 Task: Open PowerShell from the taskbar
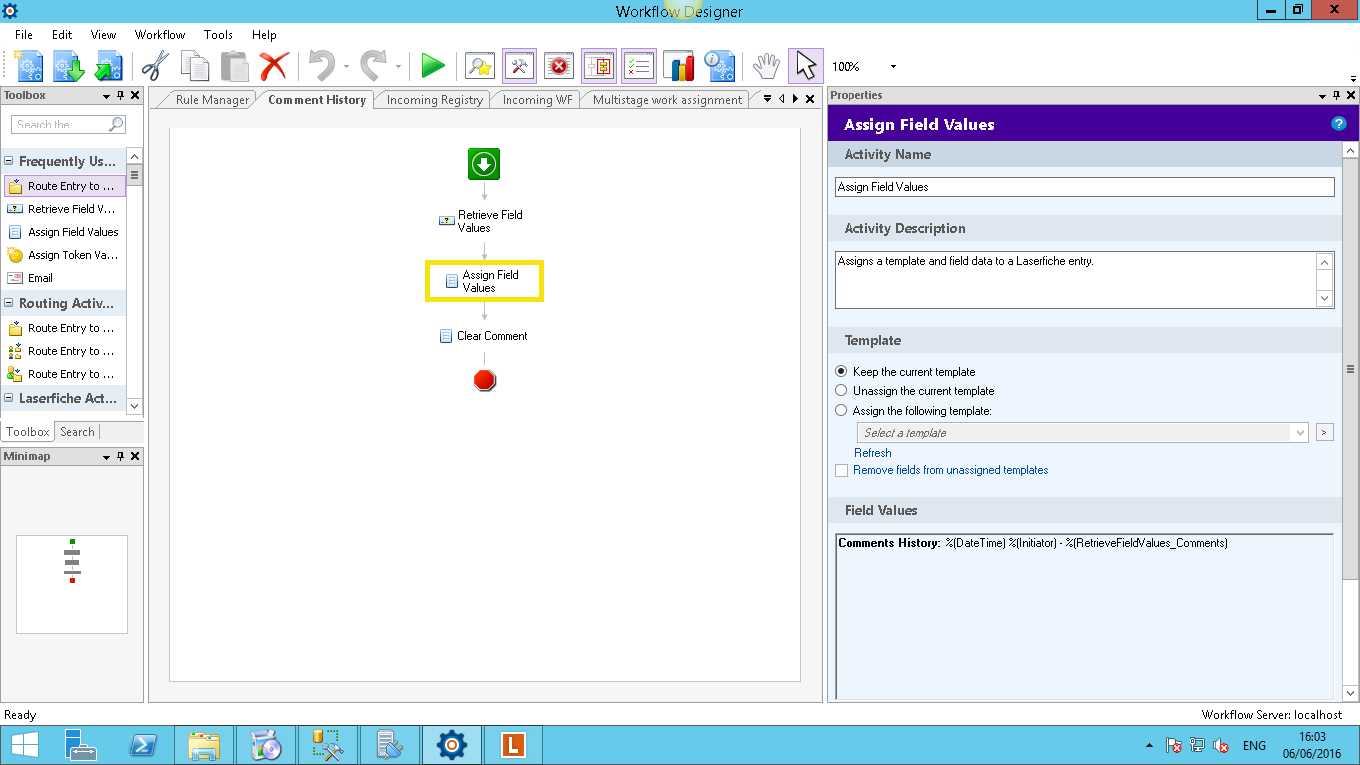pyautogui.click(x=144, y=745)
